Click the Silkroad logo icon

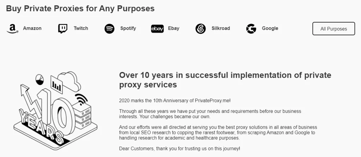(x=201, y=29)
